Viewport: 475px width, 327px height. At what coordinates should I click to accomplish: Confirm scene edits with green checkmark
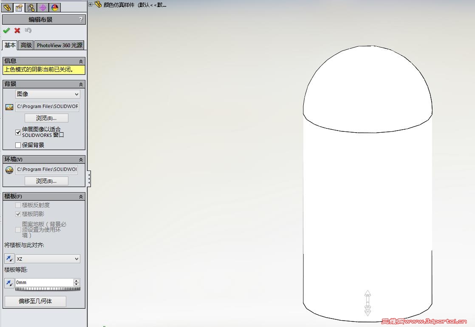(6, 31)
